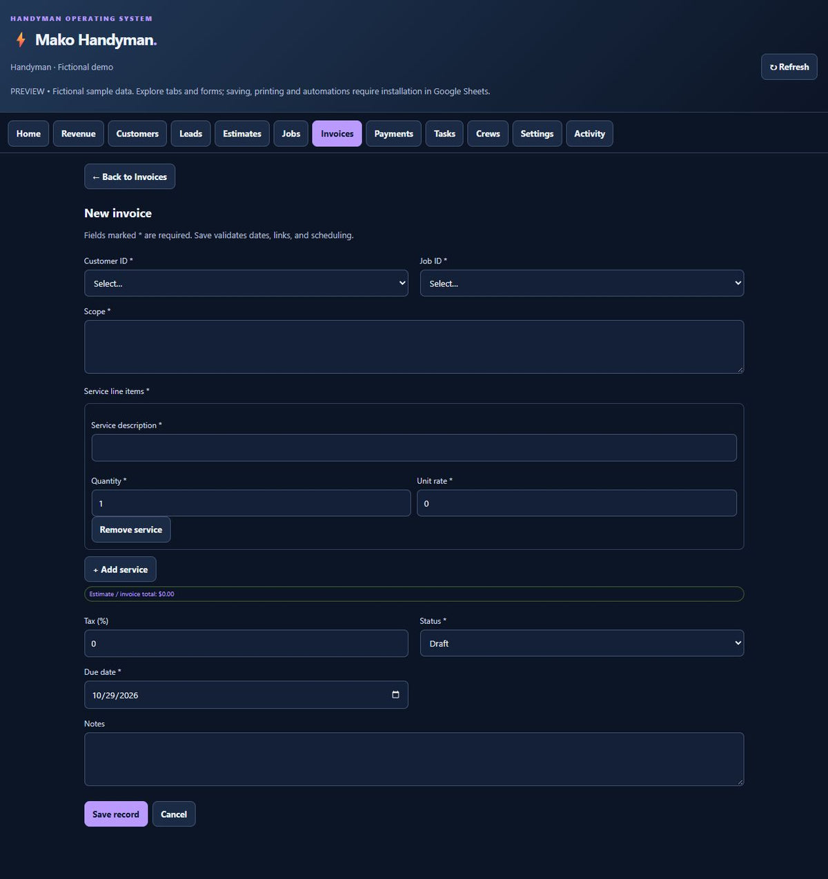The width and height of the screenshot is (828, 879).
Task: Focus the Notes text area
Action: point(414,759)
